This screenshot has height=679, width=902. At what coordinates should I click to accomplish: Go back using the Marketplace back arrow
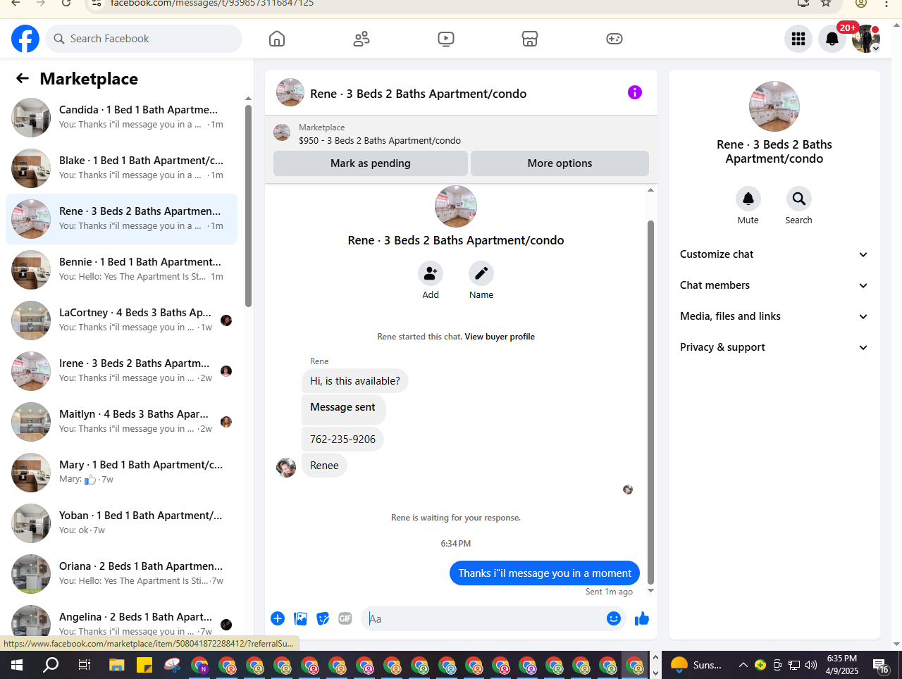(23, 78)
